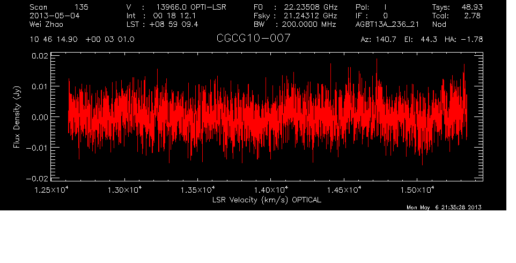Click the Pol: I entry
This screenshot has width=516, height=263.
pyautogui.click(x=371, y=7)
